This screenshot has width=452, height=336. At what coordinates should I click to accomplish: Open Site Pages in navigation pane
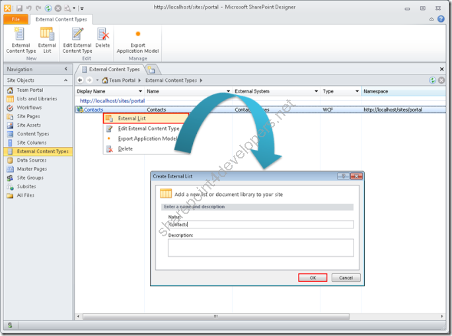28,116
